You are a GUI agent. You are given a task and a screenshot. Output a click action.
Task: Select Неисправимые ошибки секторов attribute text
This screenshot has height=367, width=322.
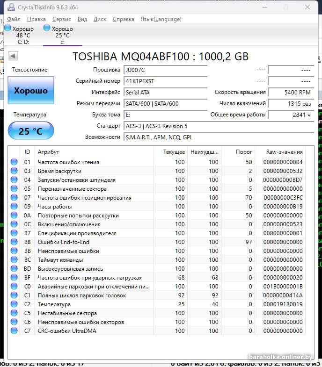(81, 322)
